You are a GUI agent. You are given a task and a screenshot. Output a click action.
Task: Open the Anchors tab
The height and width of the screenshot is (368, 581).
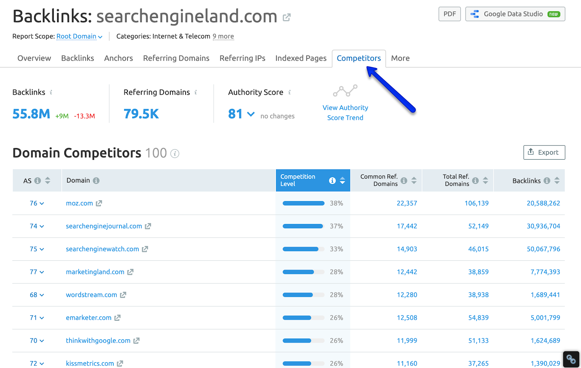pos(118,58)
